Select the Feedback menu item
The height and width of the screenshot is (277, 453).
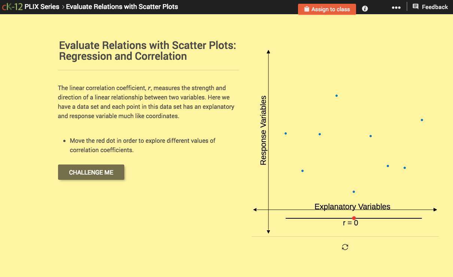click(434, 6)
